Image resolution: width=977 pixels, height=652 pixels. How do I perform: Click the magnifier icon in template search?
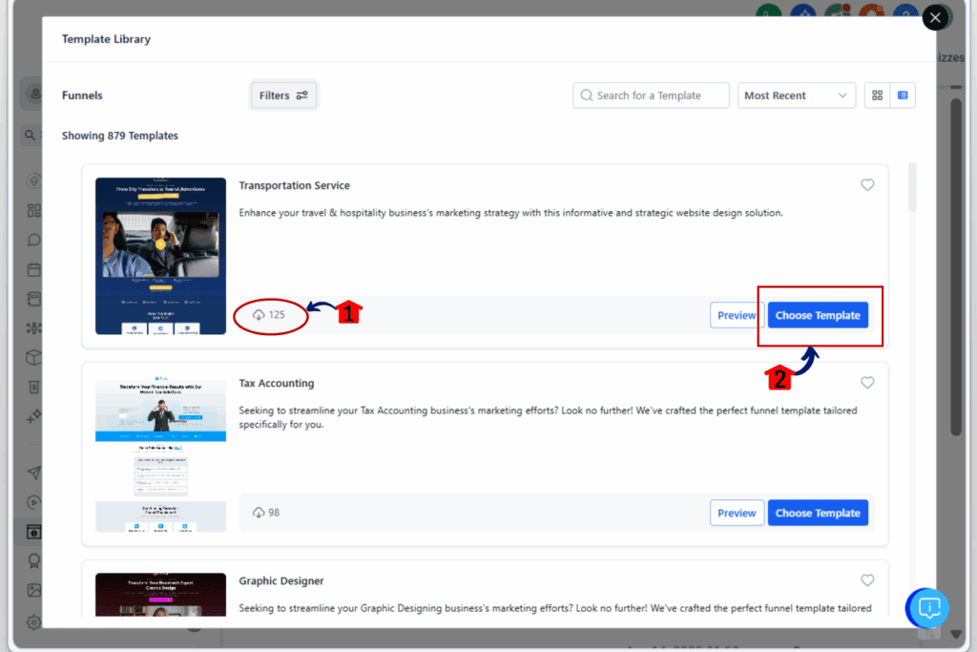tap(587, 95)
